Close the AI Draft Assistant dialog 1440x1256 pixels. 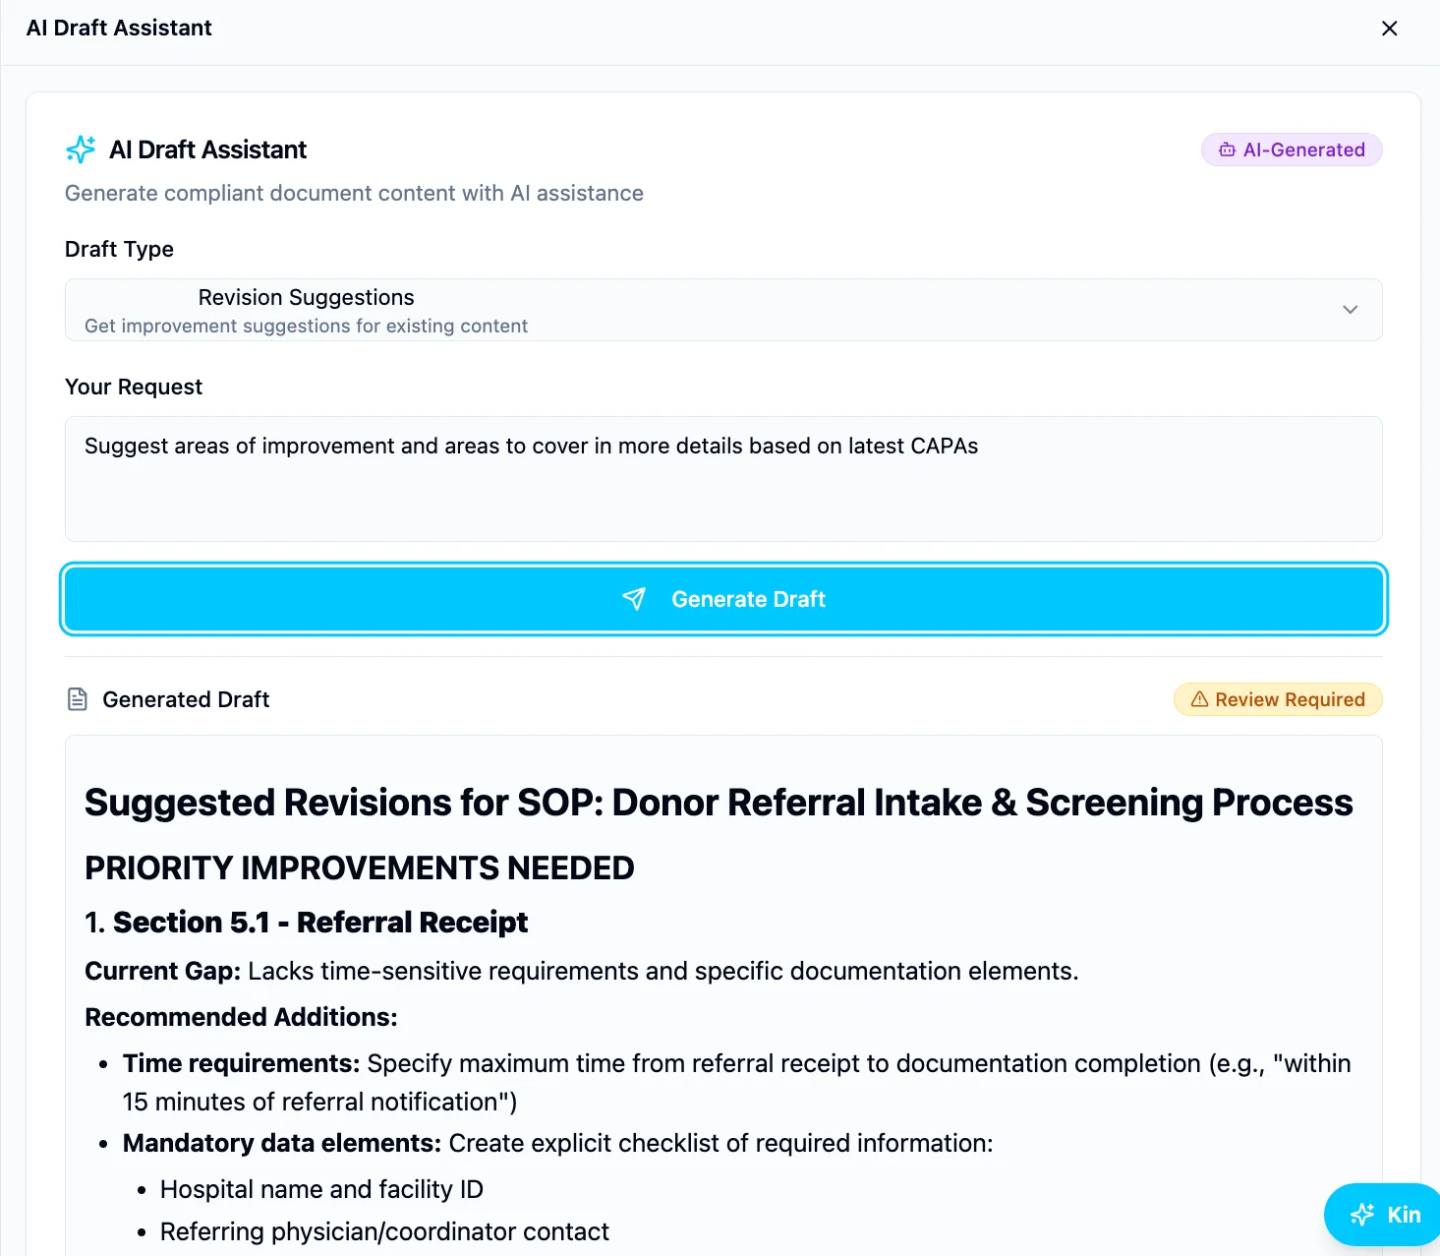(x=1389, y=29)
